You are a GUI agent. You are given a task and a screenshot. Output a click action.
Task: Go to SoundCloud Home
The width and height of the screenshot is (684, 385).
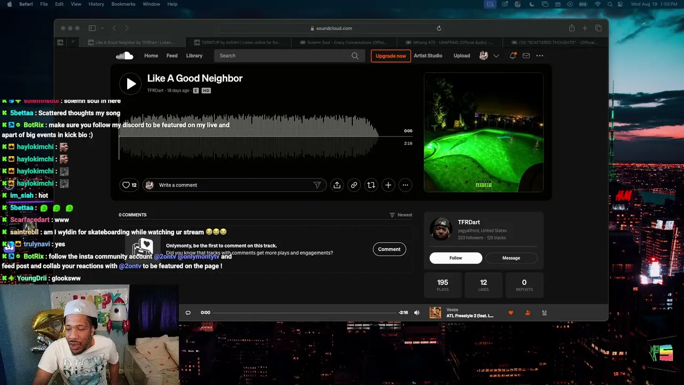[x=151, y=56]
